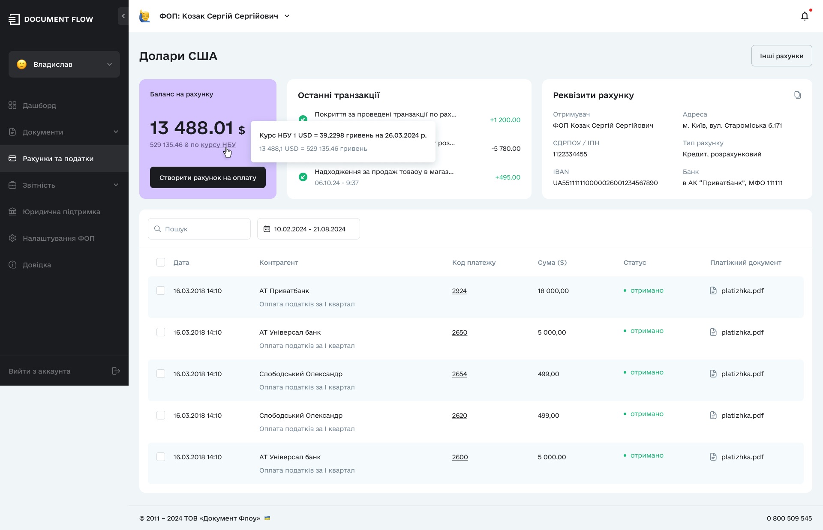This screenshot has height=530, width=823.
Task: Click the Ukrainian flag icon in footer
Action: click(267, 518)
